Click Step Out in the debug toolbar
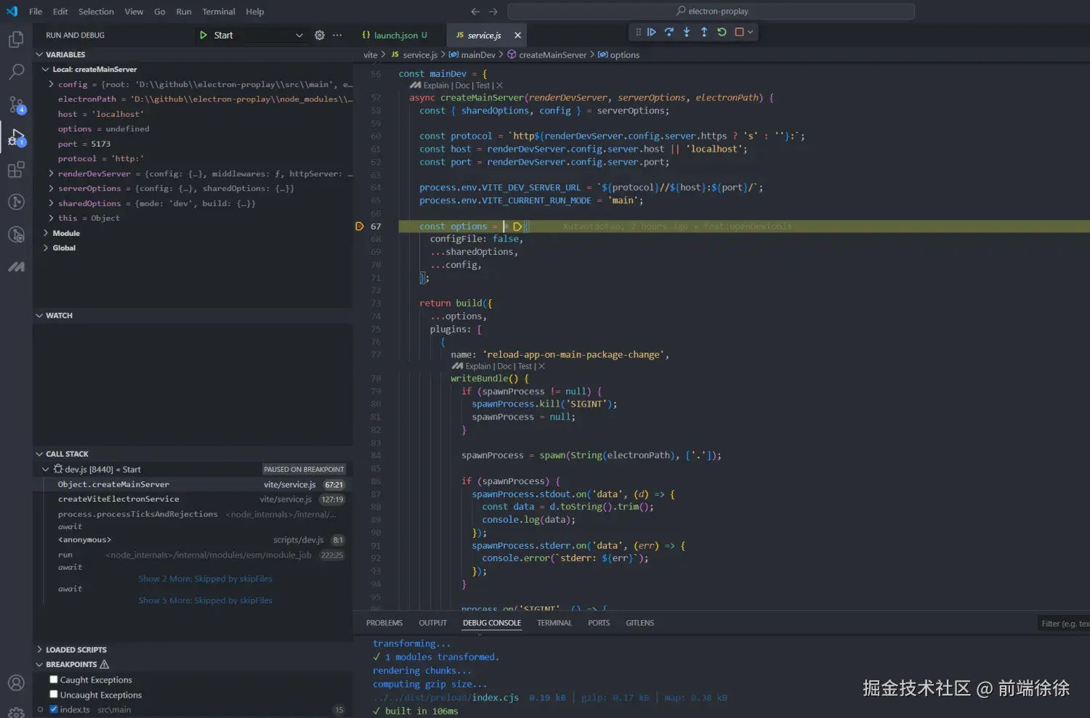Image resolution: width=1090 pixels, height=718 pixels. 704,32
